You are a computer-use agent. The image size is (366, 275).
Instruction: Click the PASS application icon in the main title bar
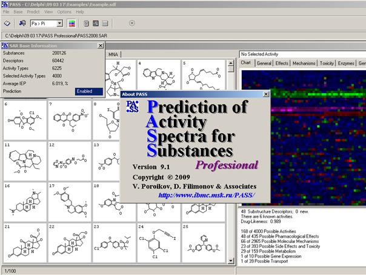click(4, 4)
